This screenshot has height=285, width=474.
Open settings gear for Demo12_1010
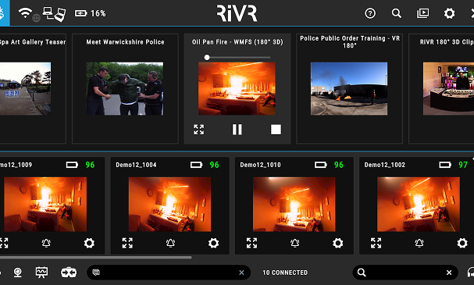(x=337, y=243)
